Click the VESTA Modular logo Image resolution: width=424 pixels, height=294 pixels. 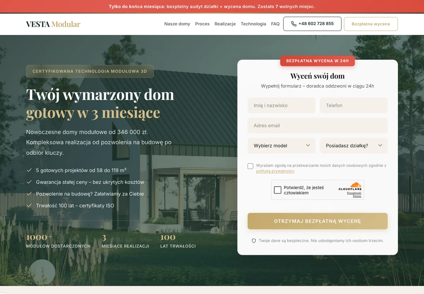(53, 24)
